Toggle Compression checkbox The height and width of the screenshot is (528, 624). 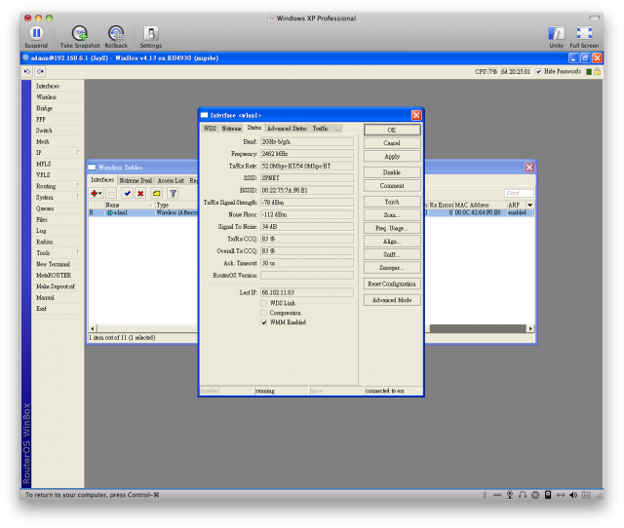tap(264, 313)
